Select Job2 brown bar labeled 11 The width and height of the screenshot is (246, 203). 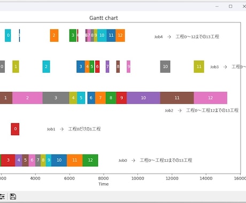tap(177, 98)
